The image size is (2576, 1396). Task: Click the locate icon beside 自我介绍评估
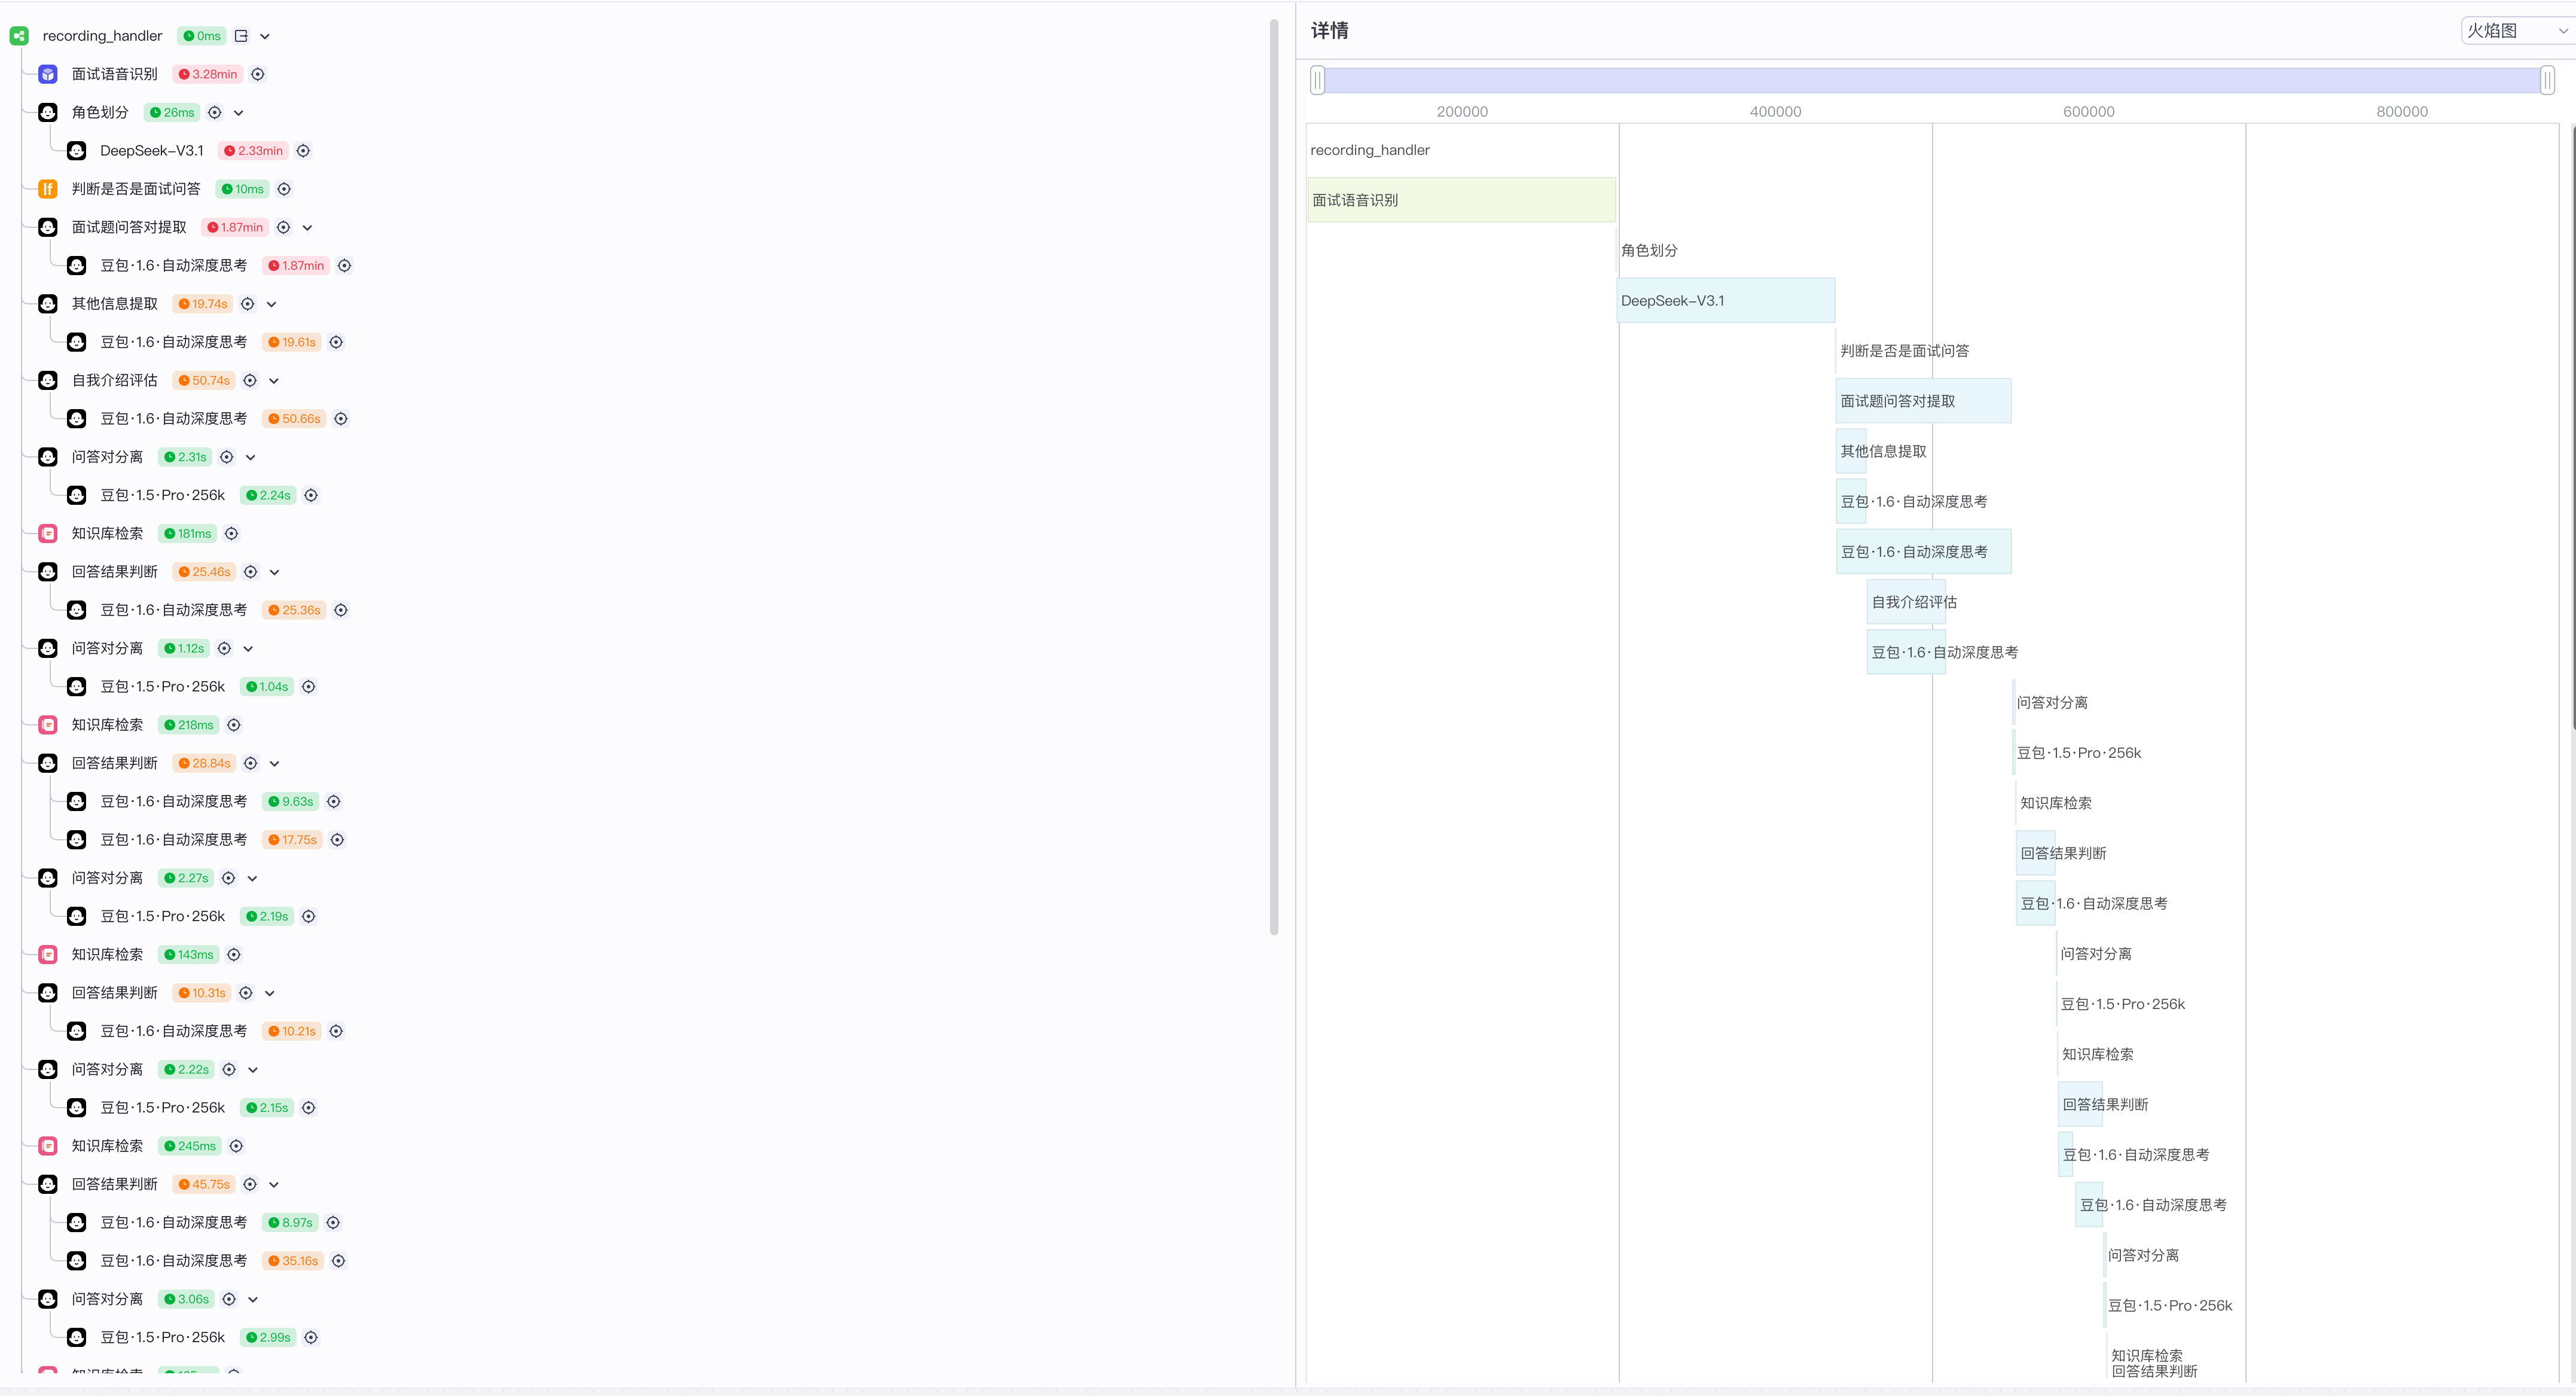250,381
